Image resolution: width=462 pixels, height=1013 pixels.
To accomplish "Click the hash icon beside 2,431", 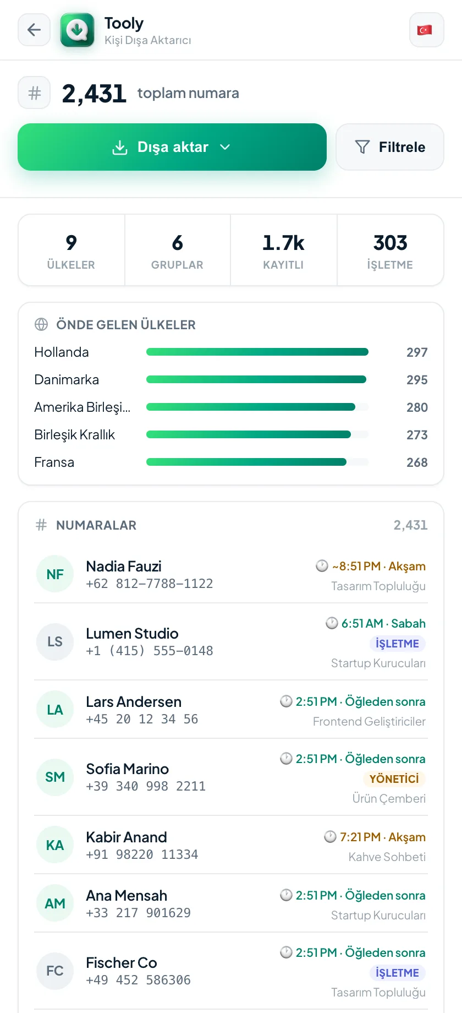I will (34, 93).
